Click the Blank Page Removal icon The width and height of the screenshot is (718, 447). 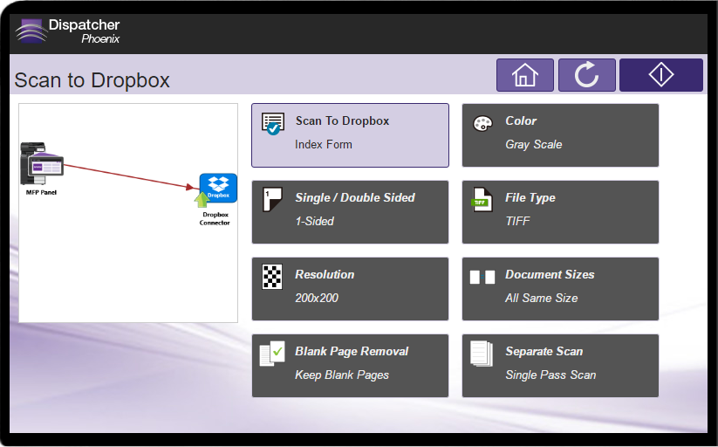(x=272, y=354)
